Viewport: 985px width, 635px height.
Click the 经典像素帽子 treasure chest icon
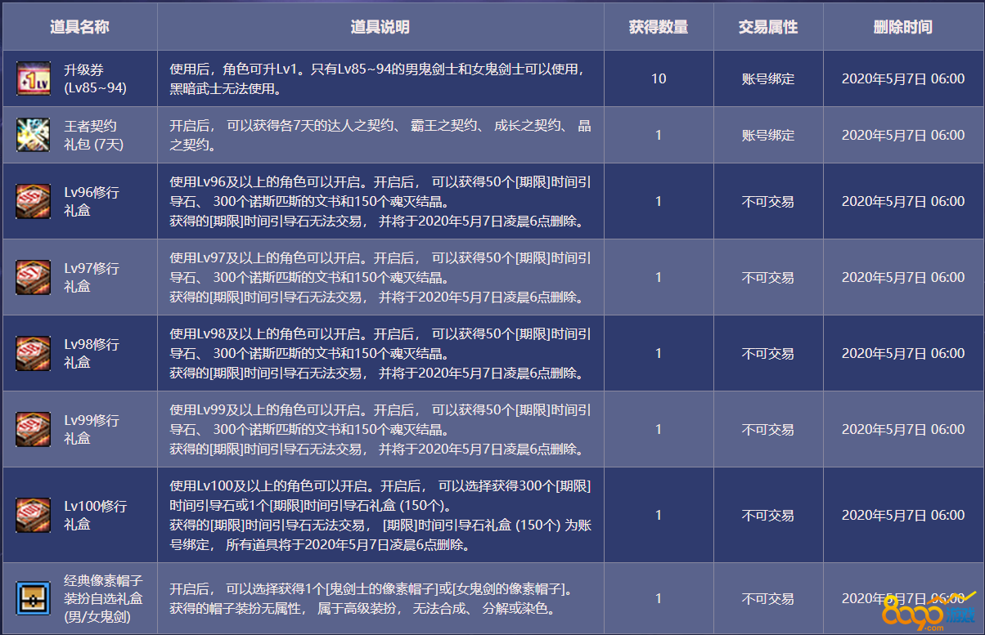(x=34, y=598)
